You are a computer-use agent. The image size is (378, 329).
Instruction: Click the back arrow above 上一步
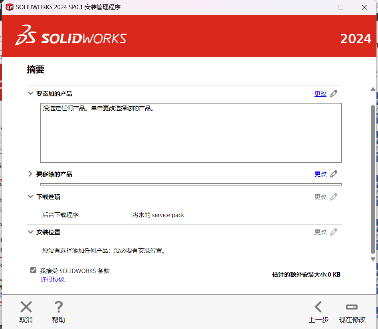click(x=318, y=307)
